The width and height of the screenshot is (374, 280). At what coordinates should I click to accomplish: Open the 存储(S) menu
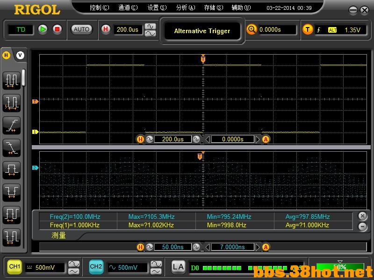[214, 8]
